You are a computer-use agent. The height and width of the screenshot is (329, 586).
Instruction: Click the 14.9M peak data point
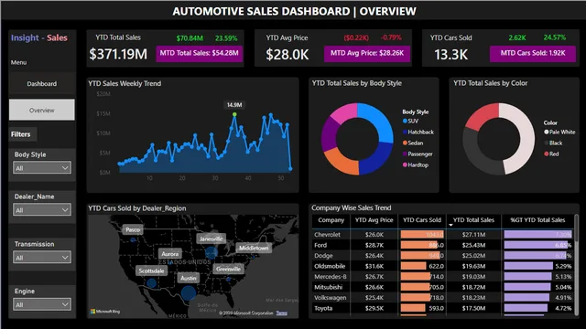coord(234,114)
